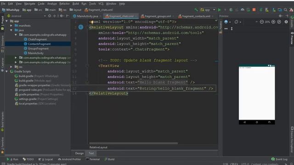
Task: Select local.properties file
Action: [x=28, y=104]
